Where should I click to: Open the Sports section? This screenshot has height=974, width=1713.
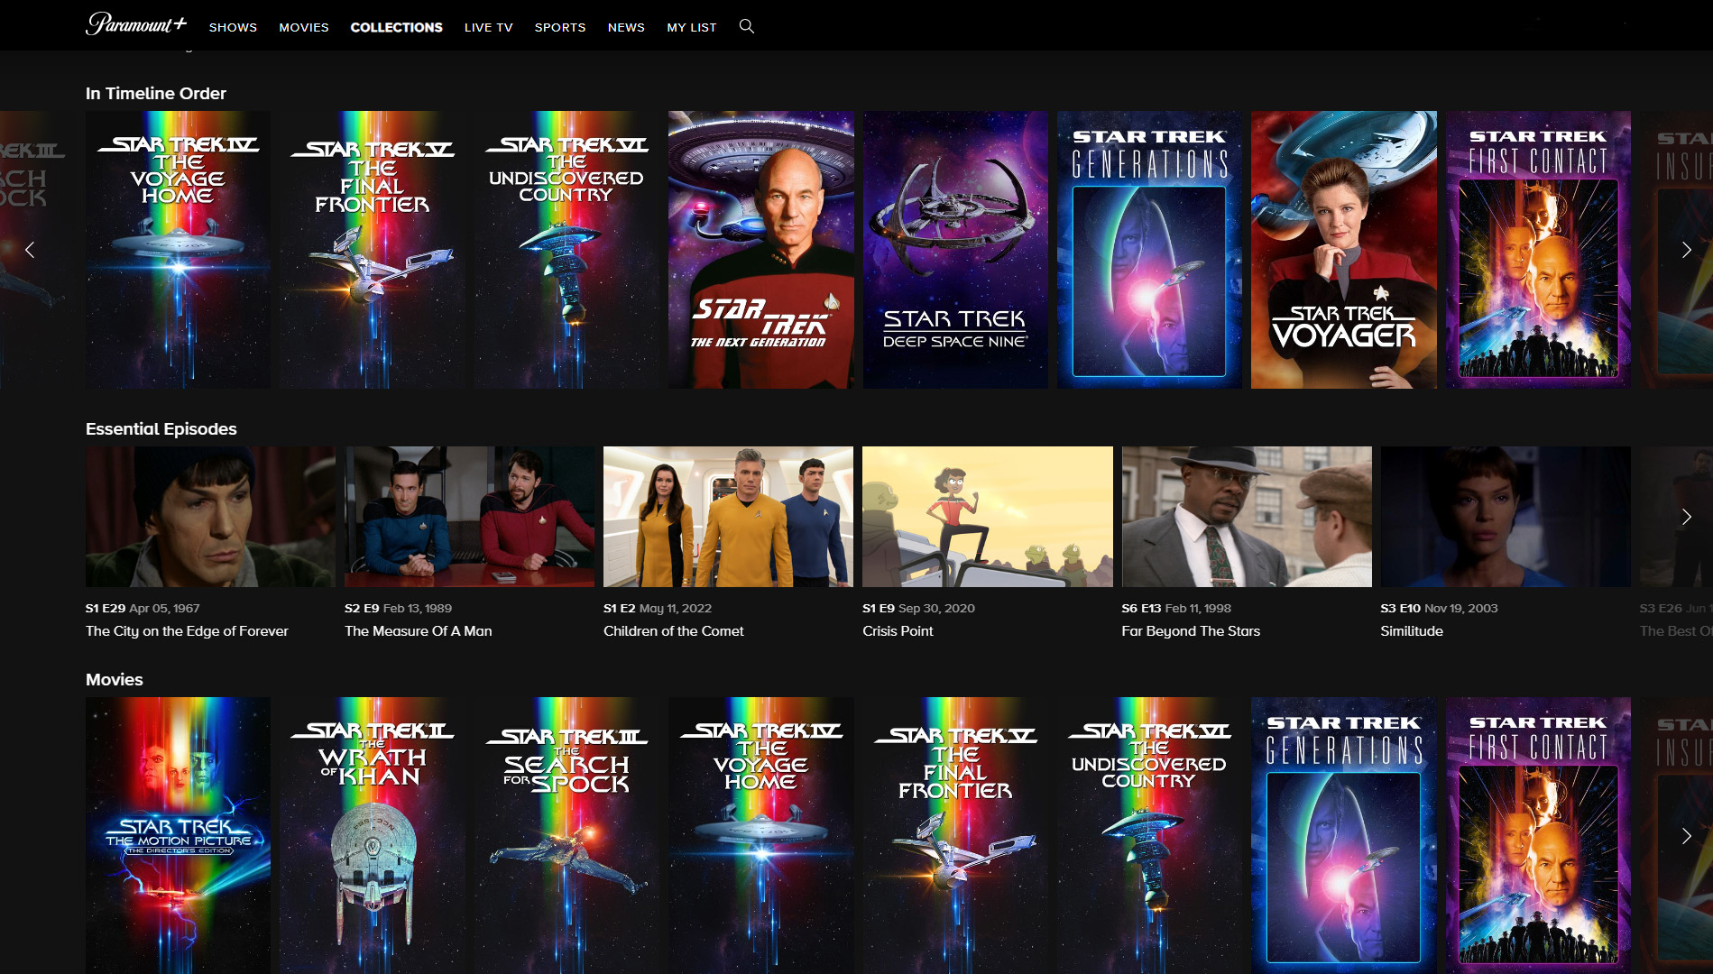[x=559, y=27]
